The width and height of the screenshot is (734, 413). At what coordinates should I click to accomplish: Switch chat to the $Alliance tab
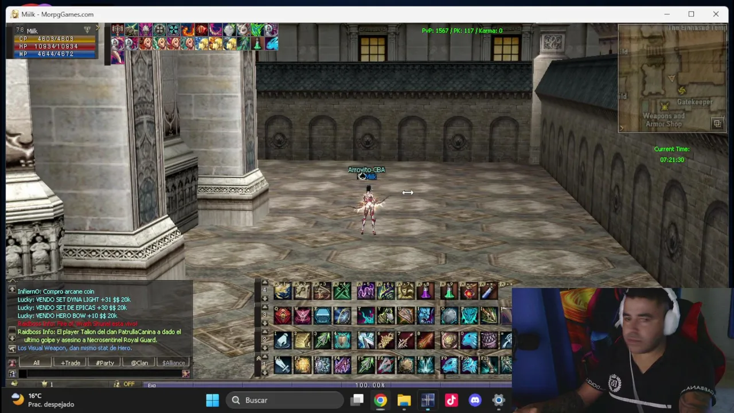click(173, 363)
